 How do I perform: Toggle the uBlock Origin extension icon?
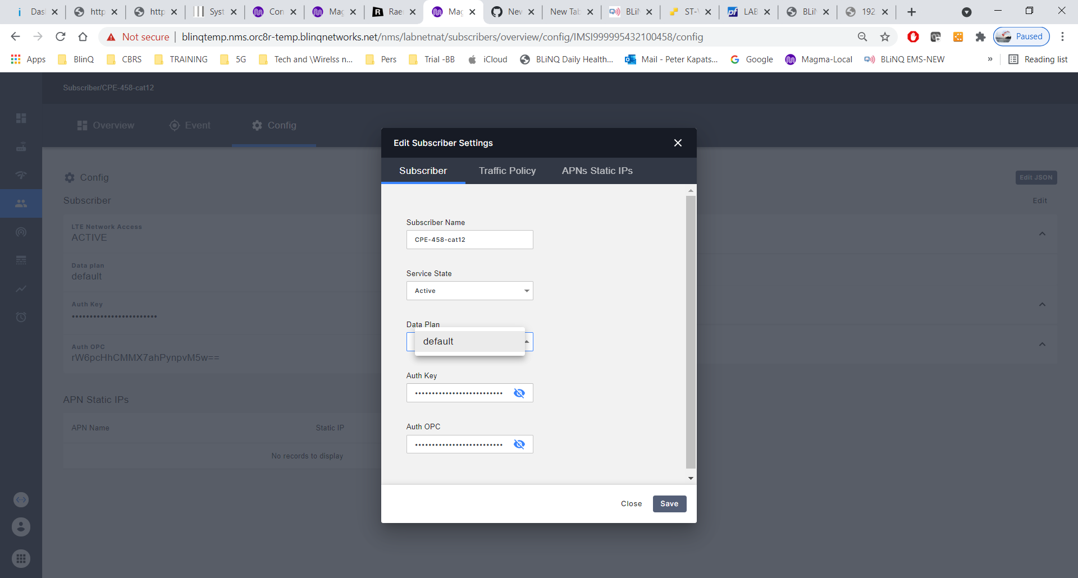click(913, 36)
